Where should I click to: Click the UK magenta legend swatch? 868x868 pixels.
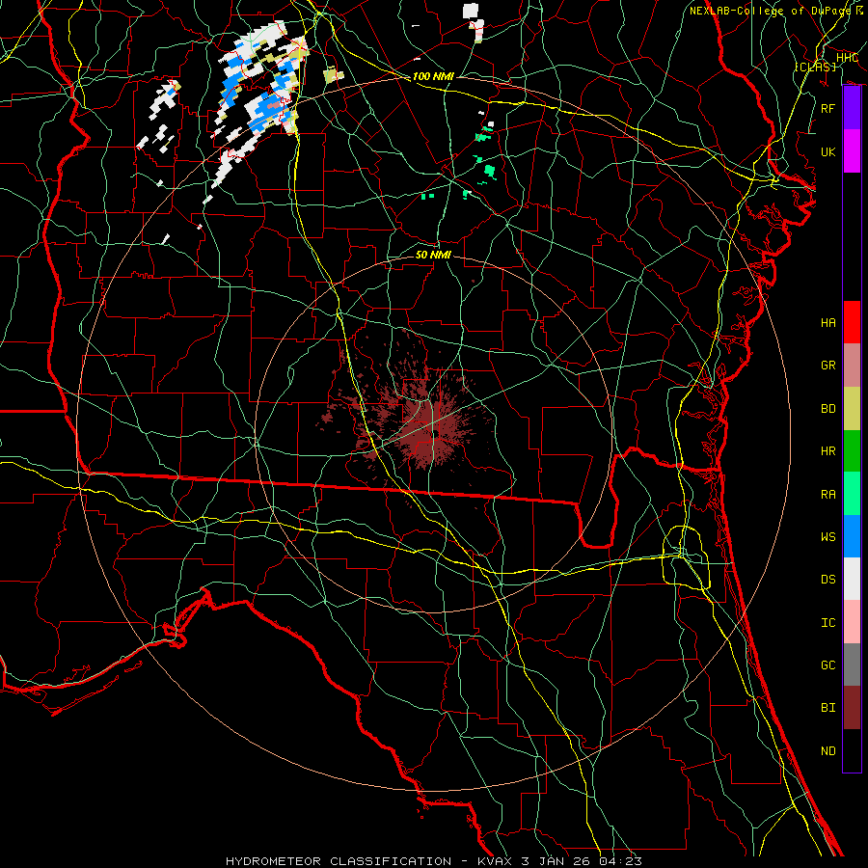(x=852, y=151)
